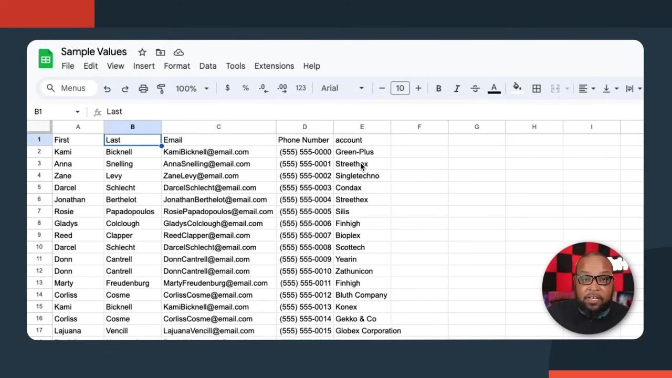
Task: Format as percent
Action: click(x=245, y=88)
